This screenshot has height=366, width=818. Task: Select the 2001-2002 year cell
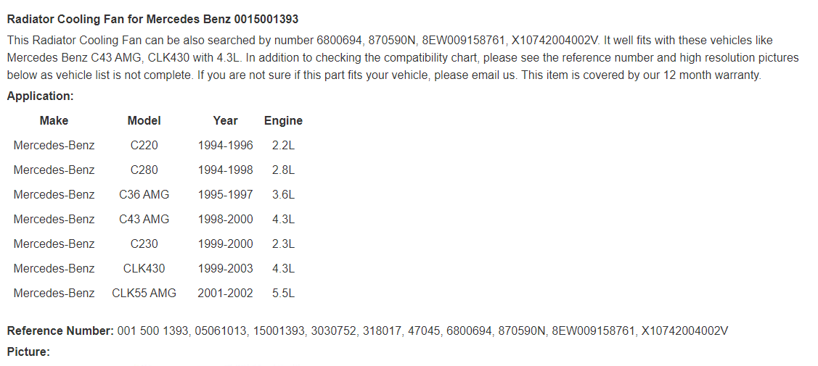[225, 293]
